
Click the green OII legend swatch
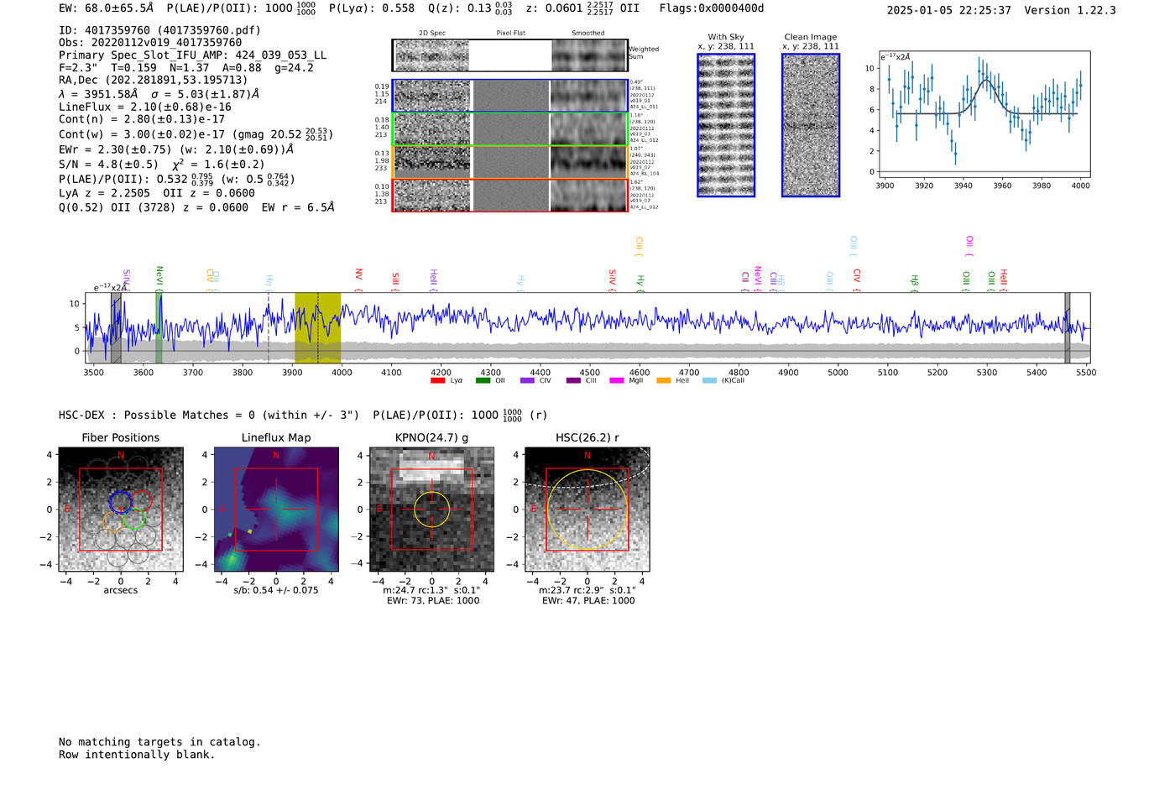(x=483, y=381)
